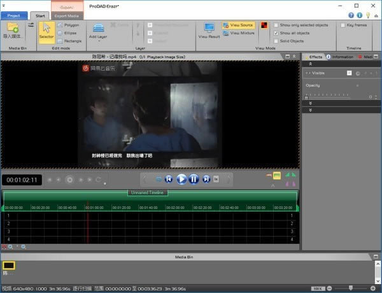
Task: Switch to View Result mode
Action: tap(209, 30)
